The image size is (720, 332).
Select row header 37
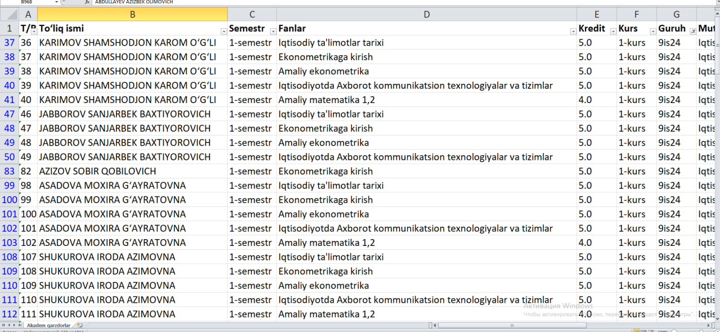click(9, 43)
